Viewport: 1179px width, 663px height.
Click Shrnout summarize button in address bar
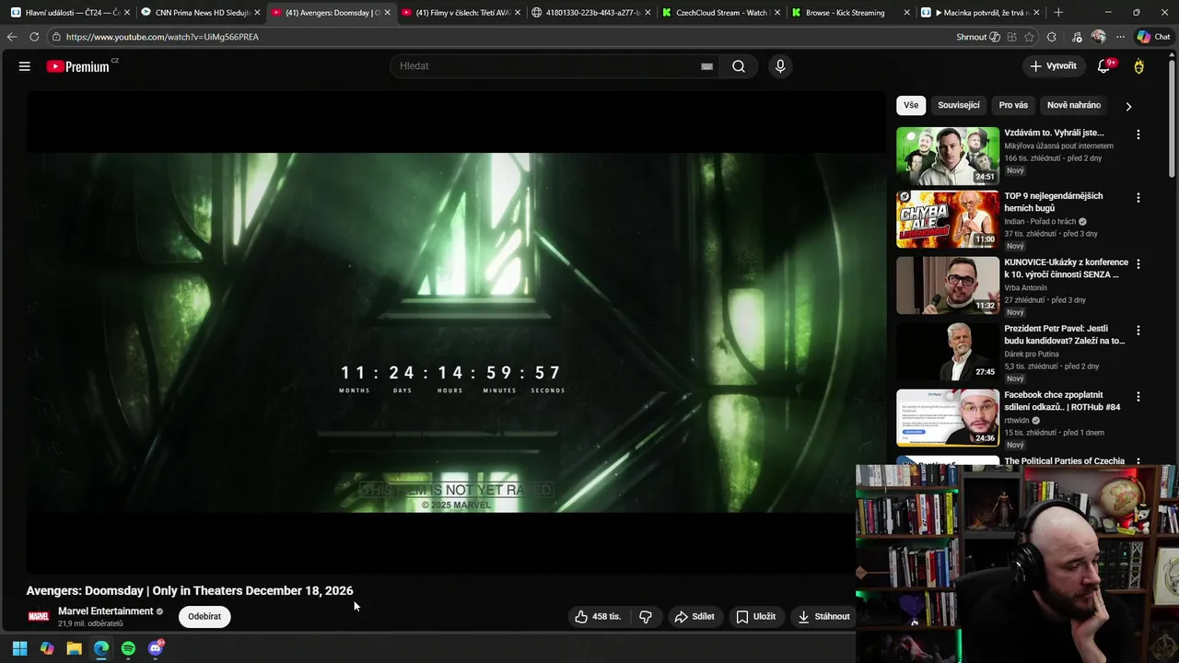pos(978,37)
